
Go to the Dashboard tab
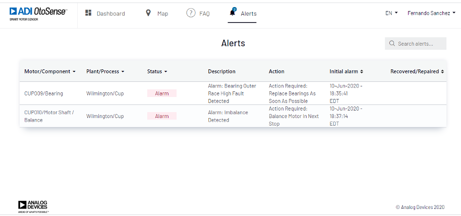coord(110,14)
